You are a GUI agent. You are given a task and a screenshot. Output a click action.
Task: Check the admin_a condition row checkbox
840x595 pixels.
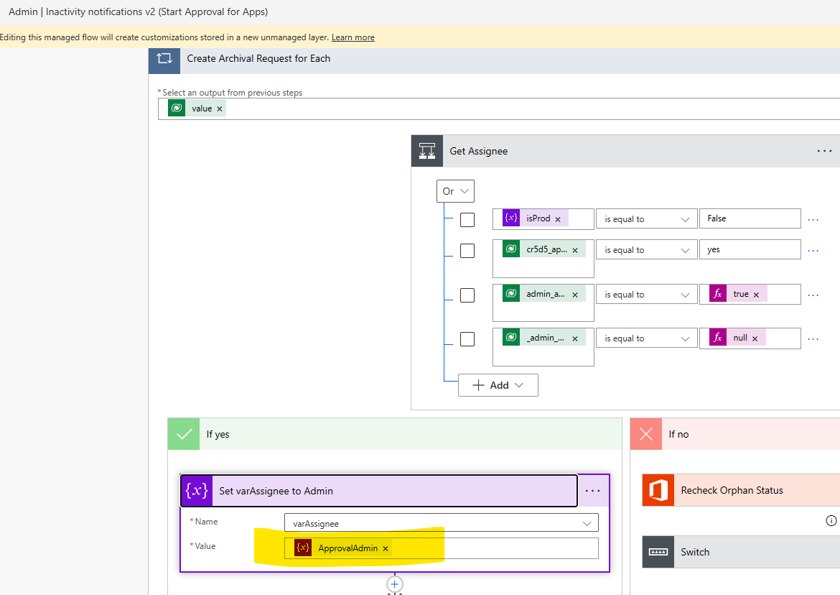pos(467,295)
